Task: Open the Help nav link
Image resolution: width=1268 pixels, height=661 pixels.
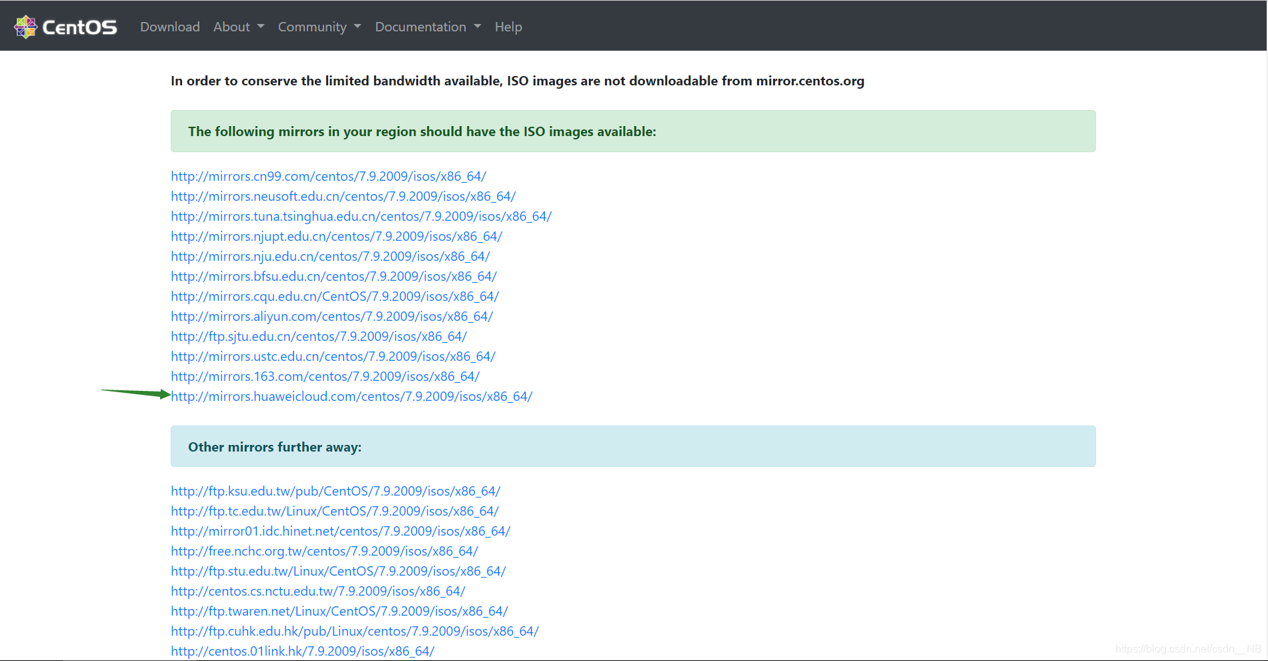Action: pos(508,27)
